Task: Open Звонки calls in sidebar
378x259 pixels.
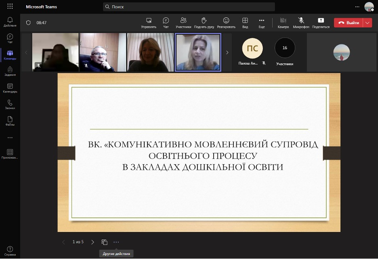Action: [10, 104]
